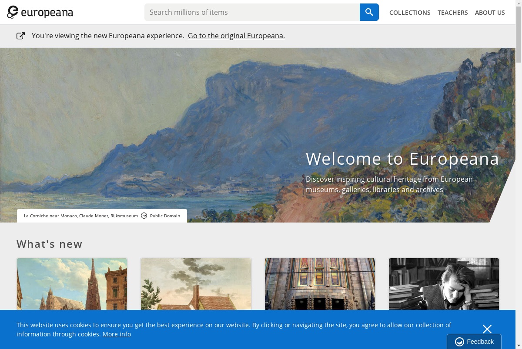Open the stained glass building thumbnail

320,284
